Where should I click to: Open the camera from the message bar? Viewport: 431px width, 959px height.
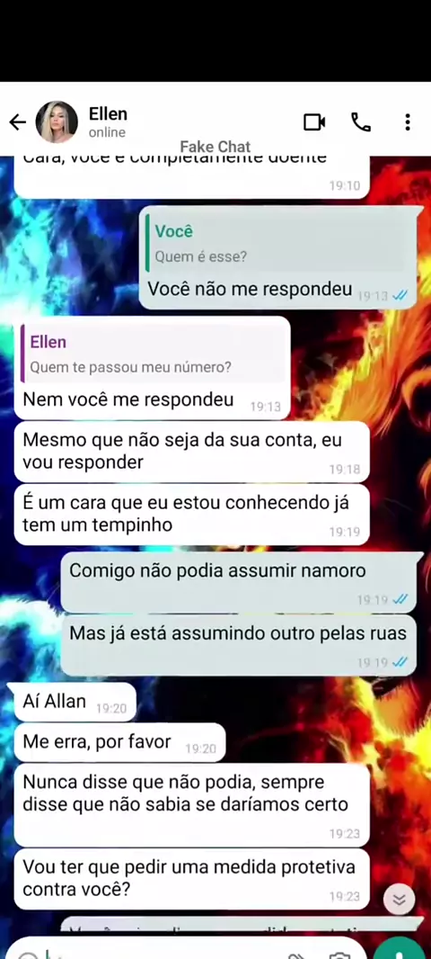tap(339, 955)
